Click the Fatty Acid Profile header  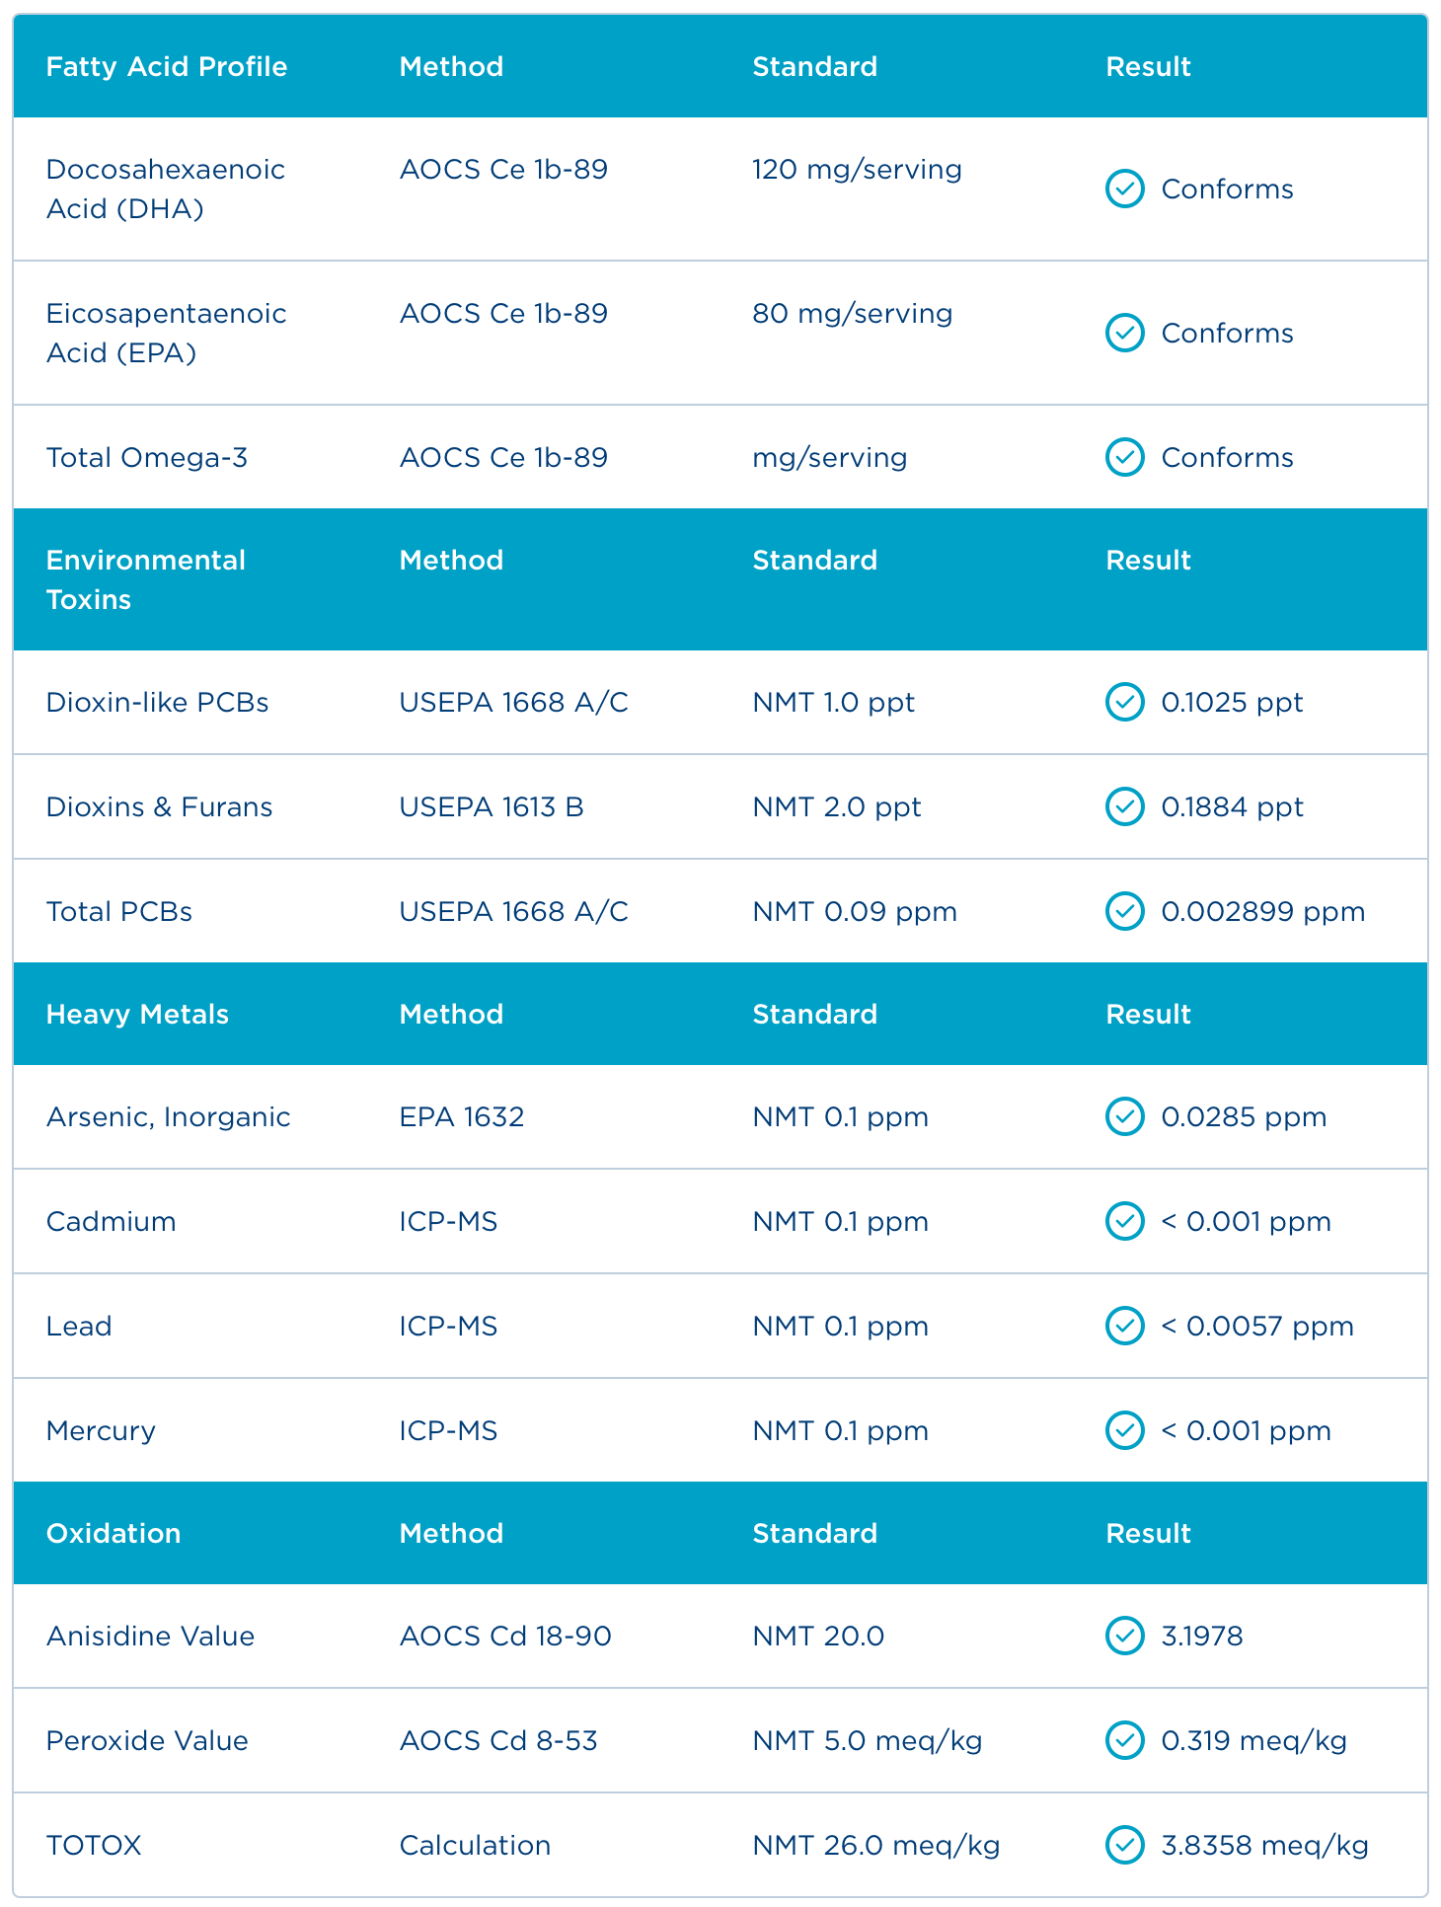coord(167,66)
